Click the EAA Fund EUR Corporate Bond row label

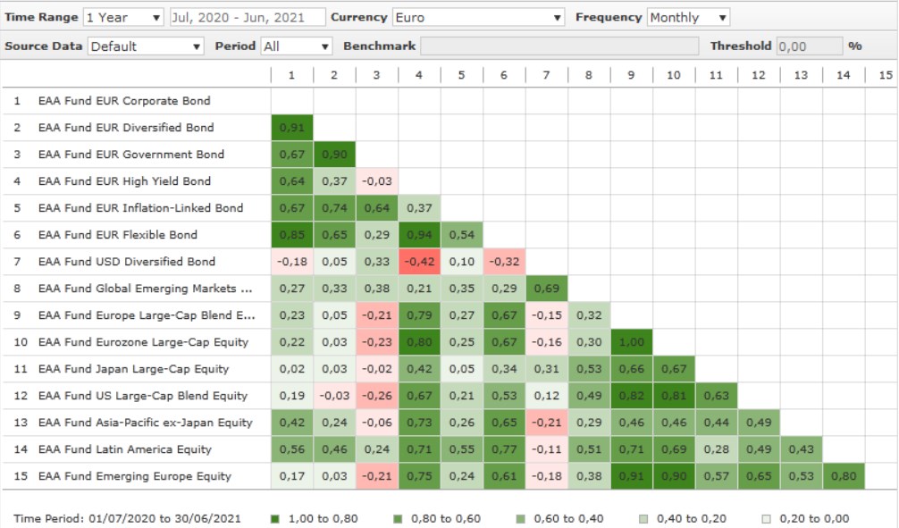tap(124, 101)
